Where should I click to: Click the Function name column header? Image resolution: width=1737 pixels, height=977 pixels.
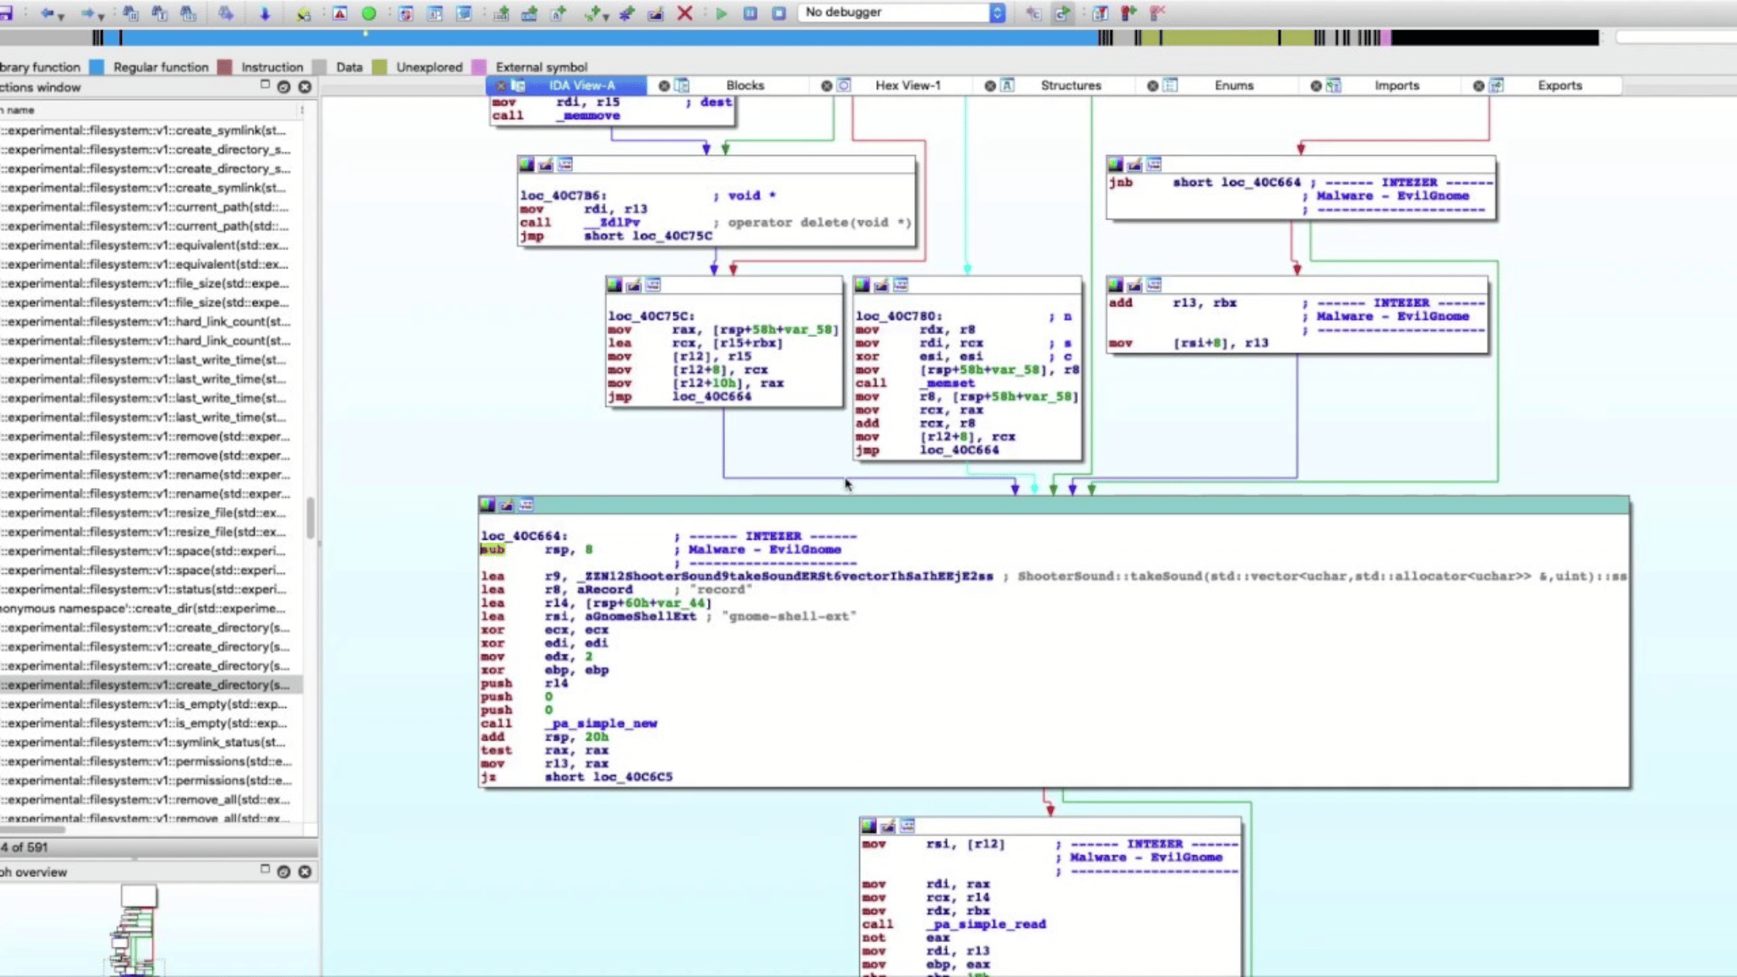(x=151, y=110)
